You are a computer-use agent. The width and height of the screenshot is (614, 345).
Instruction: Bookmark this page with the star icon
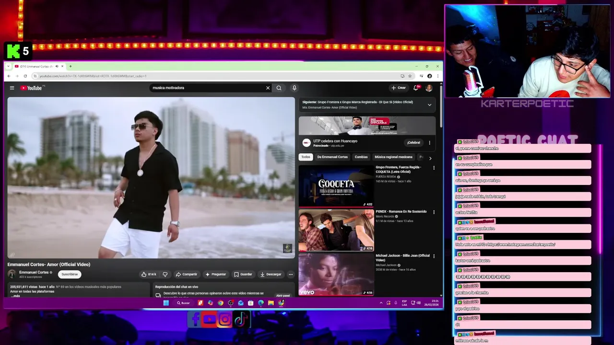(x=410, y=76)
